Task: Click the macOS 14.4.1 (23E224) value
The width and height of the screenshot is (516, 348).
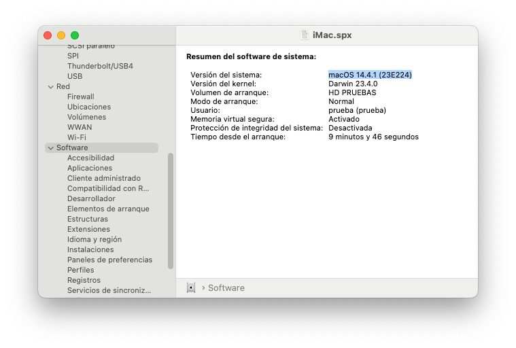Action: [x=370, y=75]
